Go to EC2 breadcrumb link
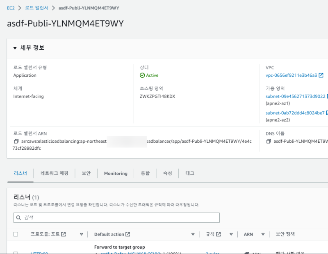 click(11, 8)
